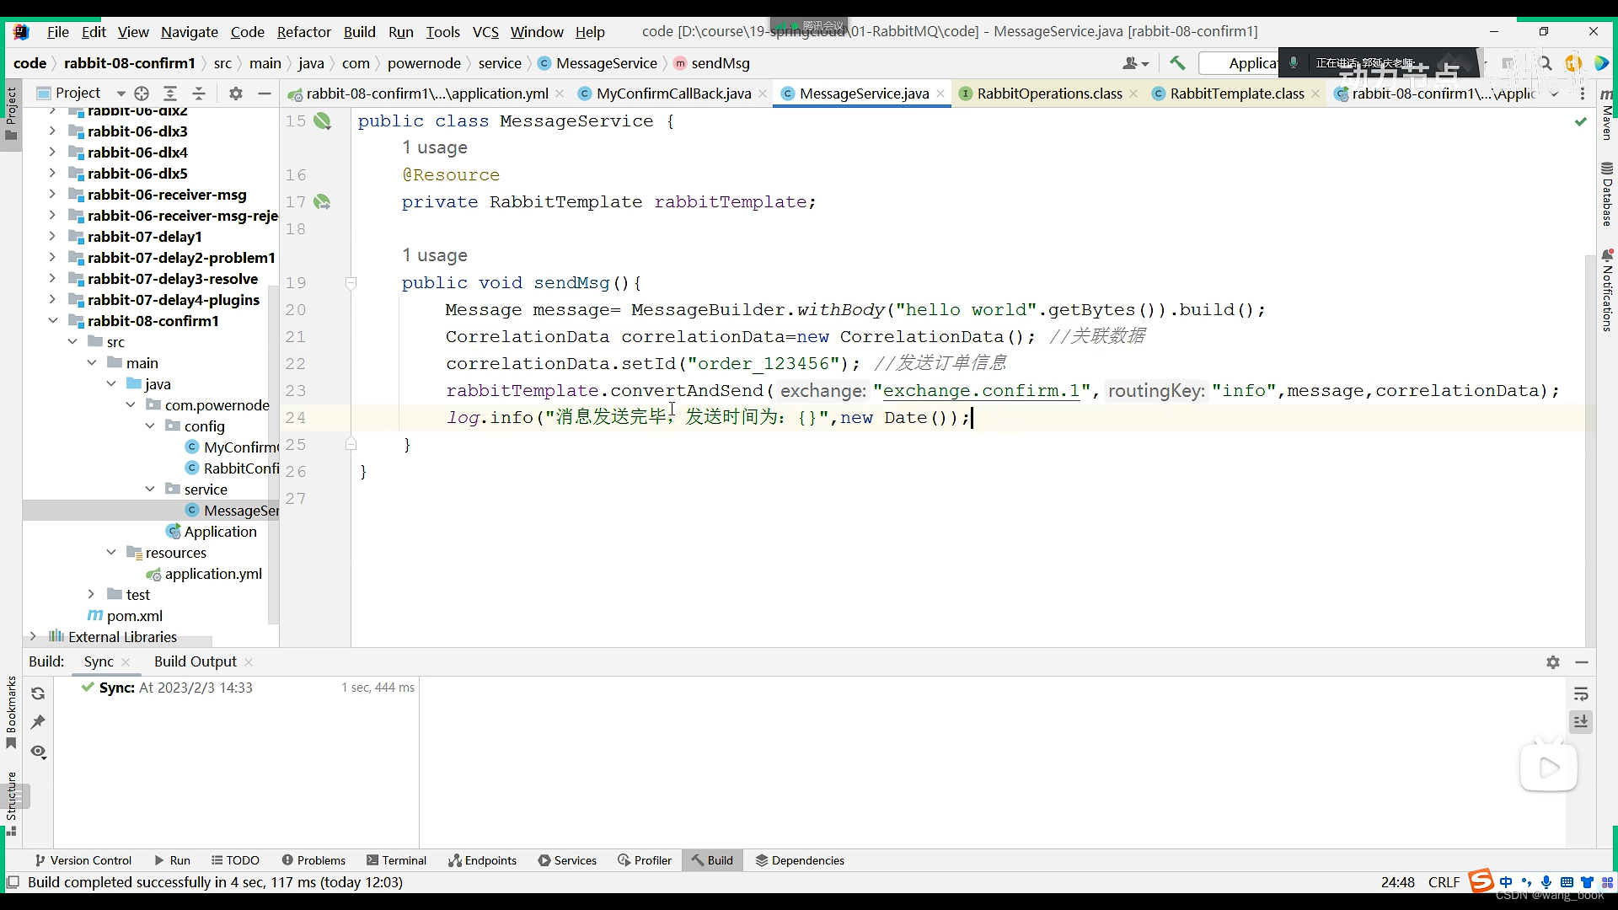The height and width of the screenshot is (910, 1618).
Task: Open the Terminal tool window
Action: coord(396,860)
